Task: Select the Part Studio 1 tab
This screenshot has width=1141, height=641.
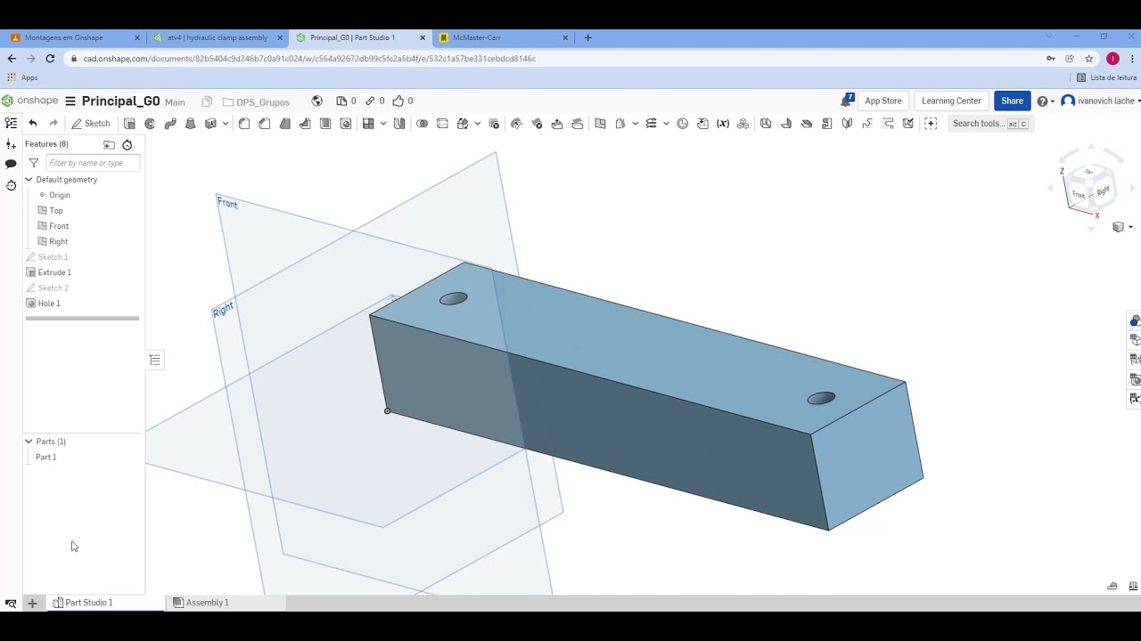Action: 88,603
